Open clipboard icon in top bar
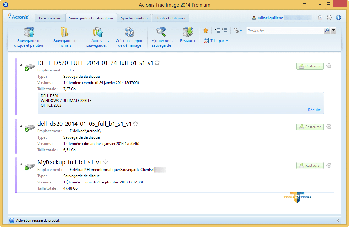The width and height of the screenshot is (349, 227). (320, 18)
